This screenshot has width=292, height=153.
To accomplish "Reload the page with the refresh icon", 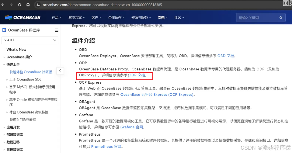I will (x=19, y=5).
